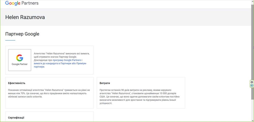
Task: Click the text 'Агентство "Helen Razumova" виконало всі вимоги'
Action: coord(61,54)
